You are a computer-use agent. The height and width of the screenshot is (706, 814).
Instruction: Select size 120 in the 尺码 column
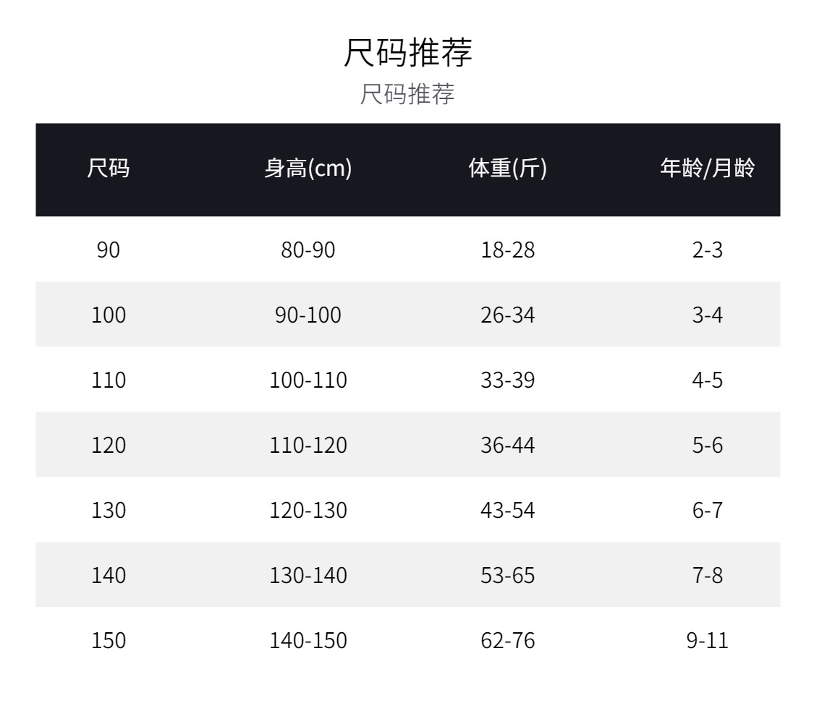[109, 445]
